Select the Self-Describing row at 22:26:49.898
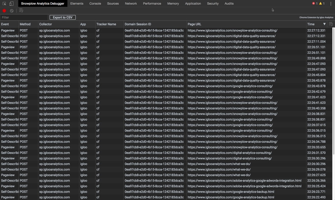The image size is (335, 200). tap(166, 58)
